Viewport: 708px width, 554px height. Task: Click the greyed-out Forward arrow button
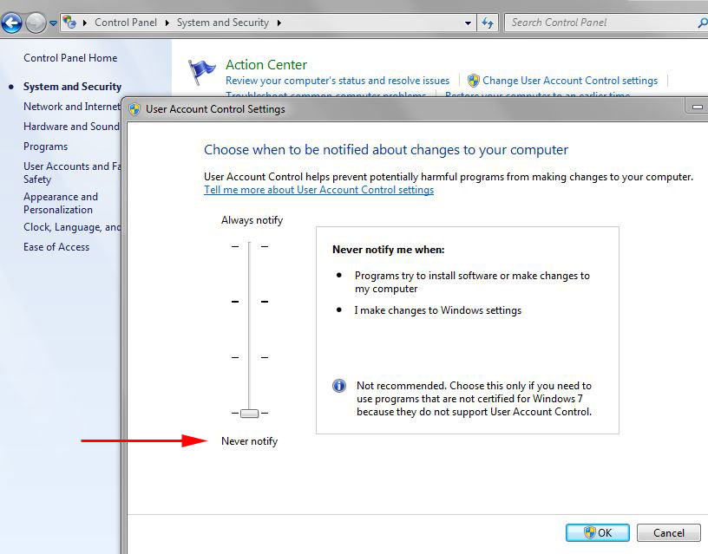click(x=36, y=23)
